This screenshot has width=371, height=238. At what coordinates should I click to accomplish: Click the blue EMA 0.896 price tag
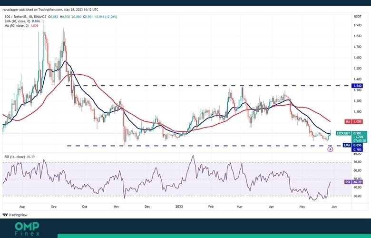pos(352,145)
